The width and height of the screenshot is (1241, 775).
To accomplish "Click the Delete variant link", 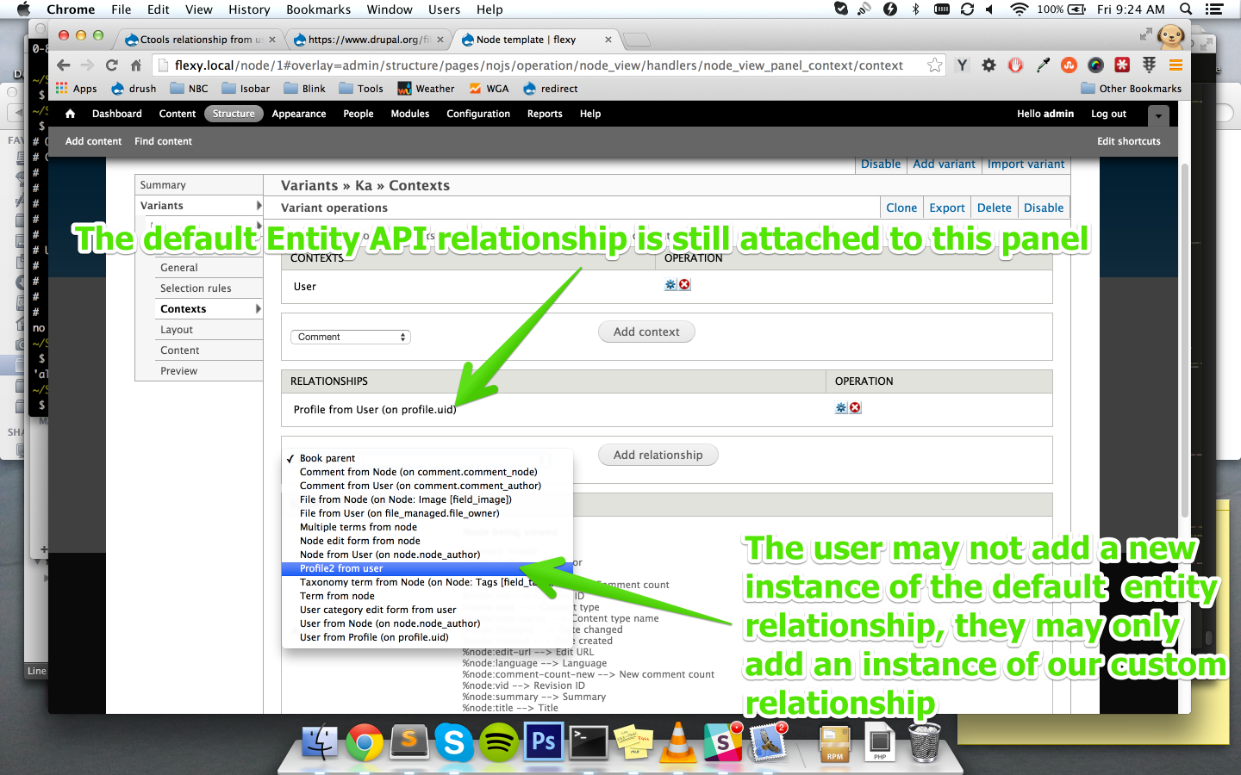I will click(x=995, y=208).
